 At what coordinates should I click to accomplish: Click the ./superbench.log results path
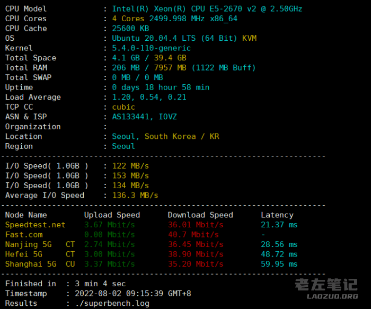(112, 303)
